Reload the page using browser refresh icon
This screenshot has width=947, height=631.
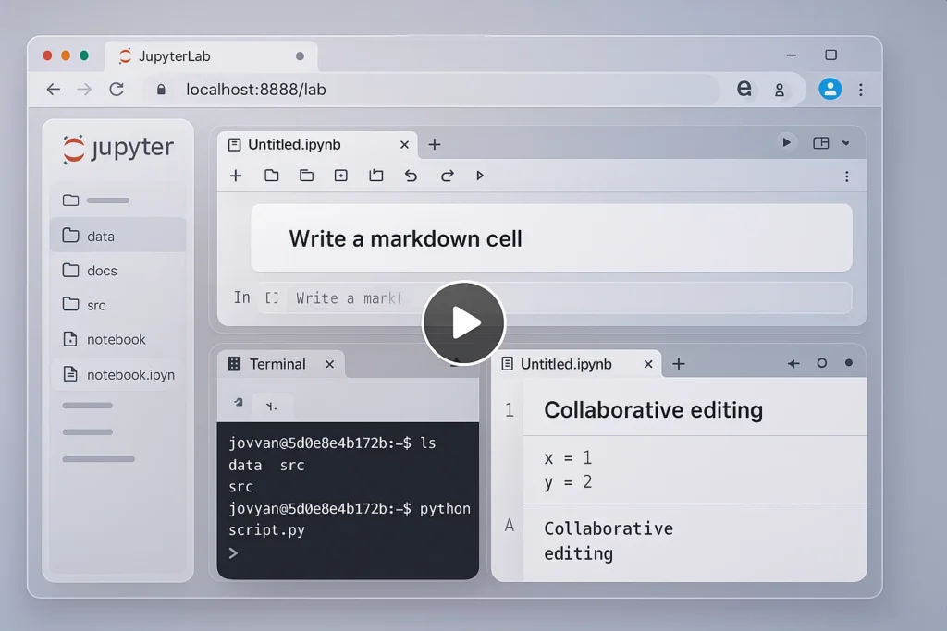tap(117, 90)
